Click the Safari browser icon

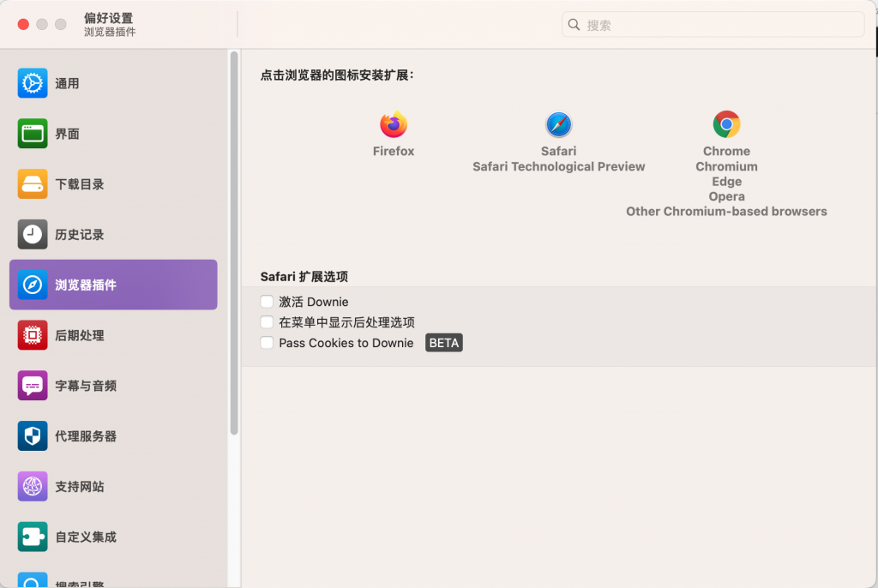pos(558,125)
